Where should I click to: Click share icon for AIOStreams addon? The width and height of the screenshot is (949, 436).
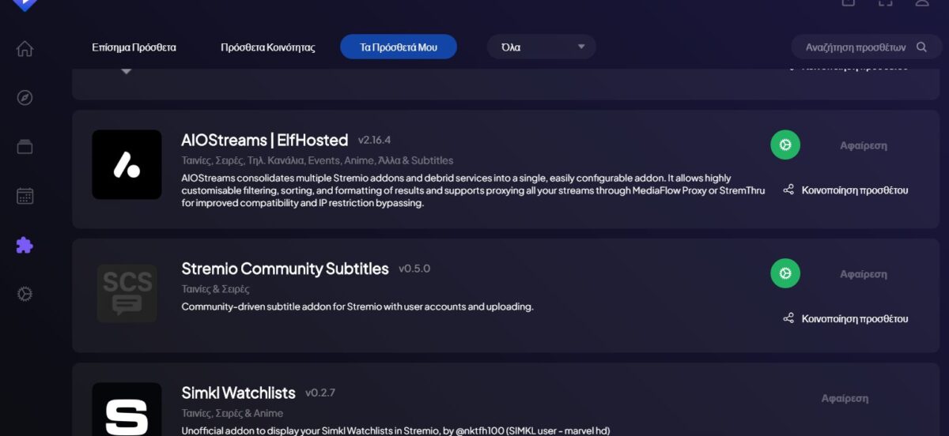coord(788,190)
